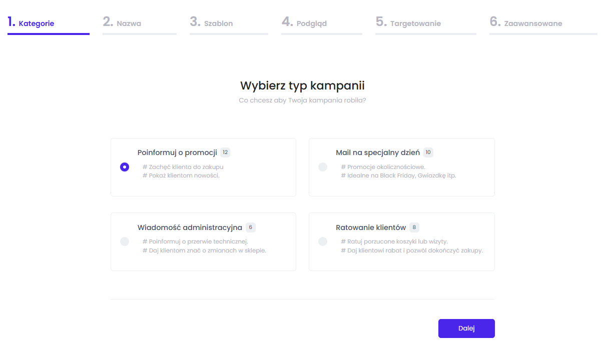The width and height of the screenshot is (605, 350).
Task: Select the 'Poinformuj o promocji' radio button
Action: pyautogui.click(x=125, y=167)
